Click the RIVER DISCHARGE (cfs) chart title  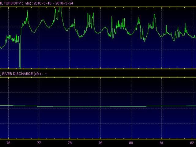pos(23,73)
